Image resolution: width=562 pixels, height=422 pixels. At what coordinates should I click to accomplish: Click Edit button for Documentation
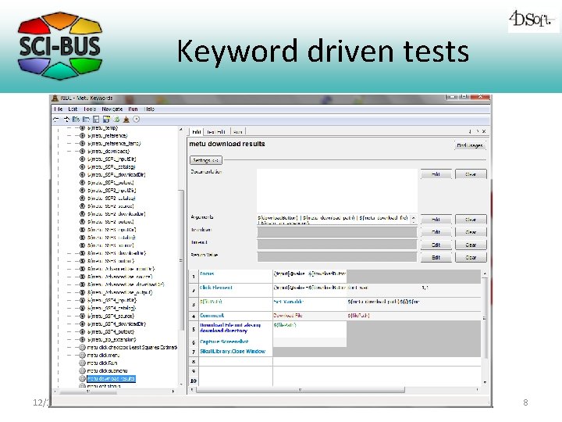pos(436,174)
